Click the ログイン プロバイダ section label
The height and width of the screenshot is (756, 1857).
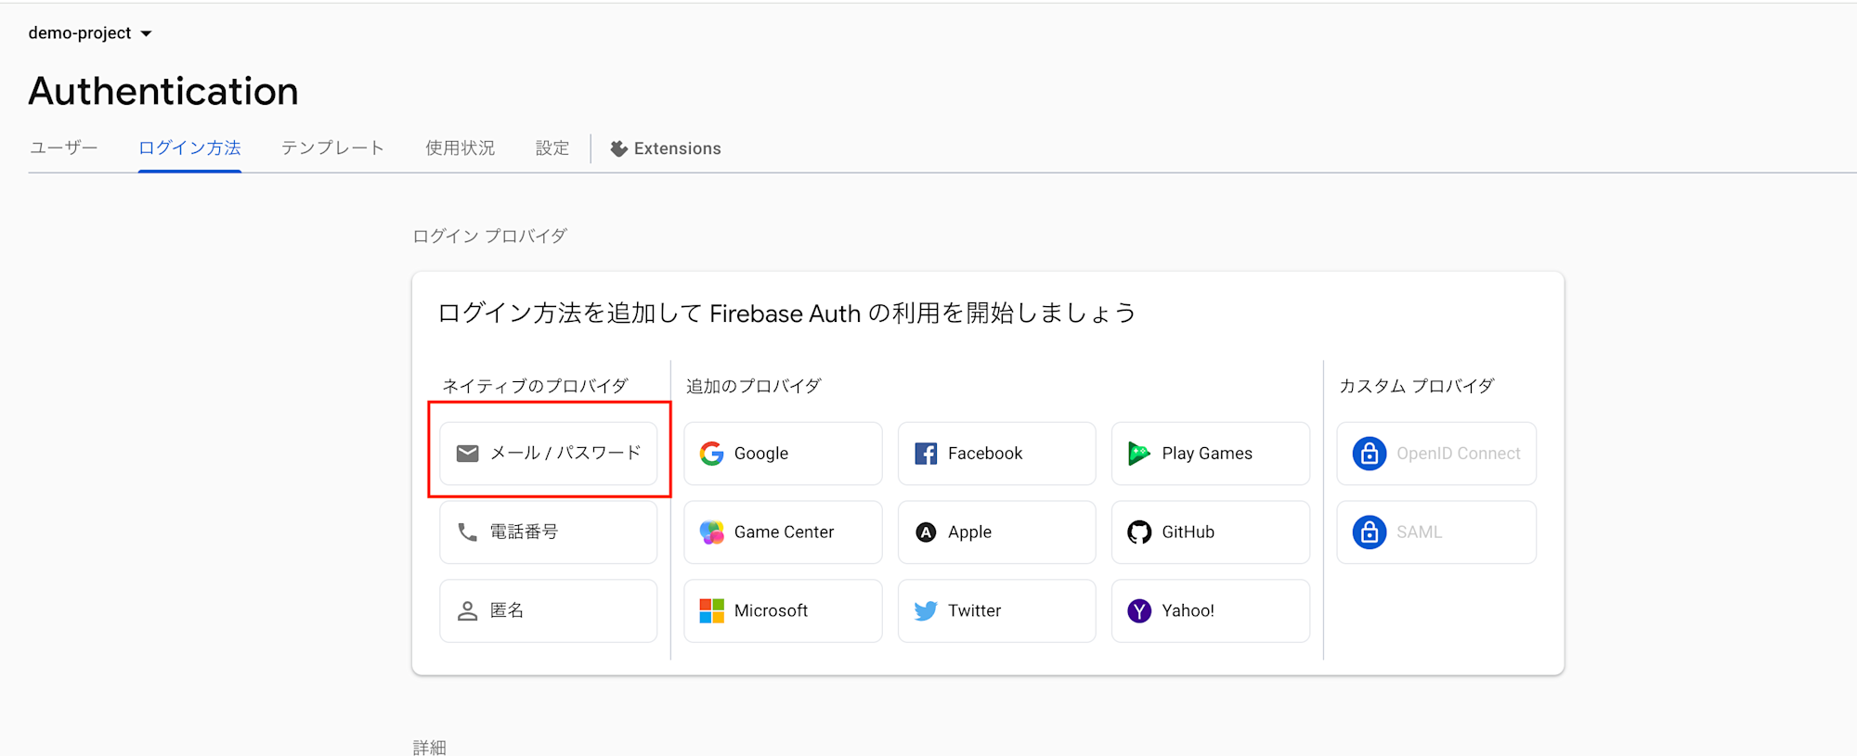[489, 237]
